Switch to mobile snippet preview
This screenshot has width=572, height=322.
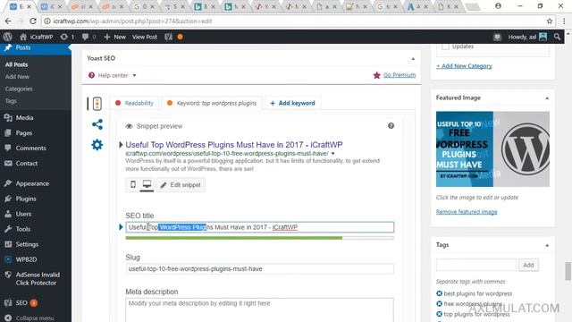click(133, 185)
